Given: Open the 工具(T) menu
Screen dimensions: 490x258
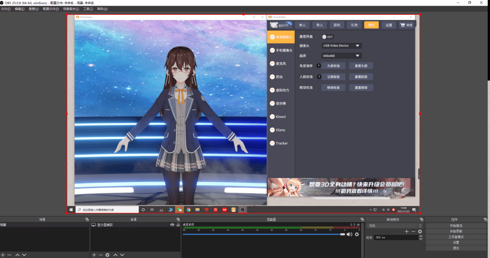Looking at the screenshot, I should click(x=88, y=9).
